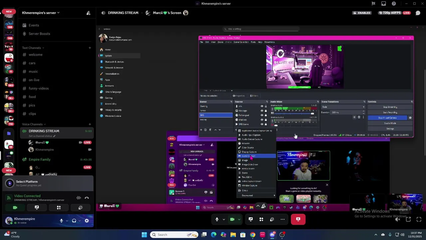
Task: Toggle visibility of chat box source
Action: click(262, 120)
